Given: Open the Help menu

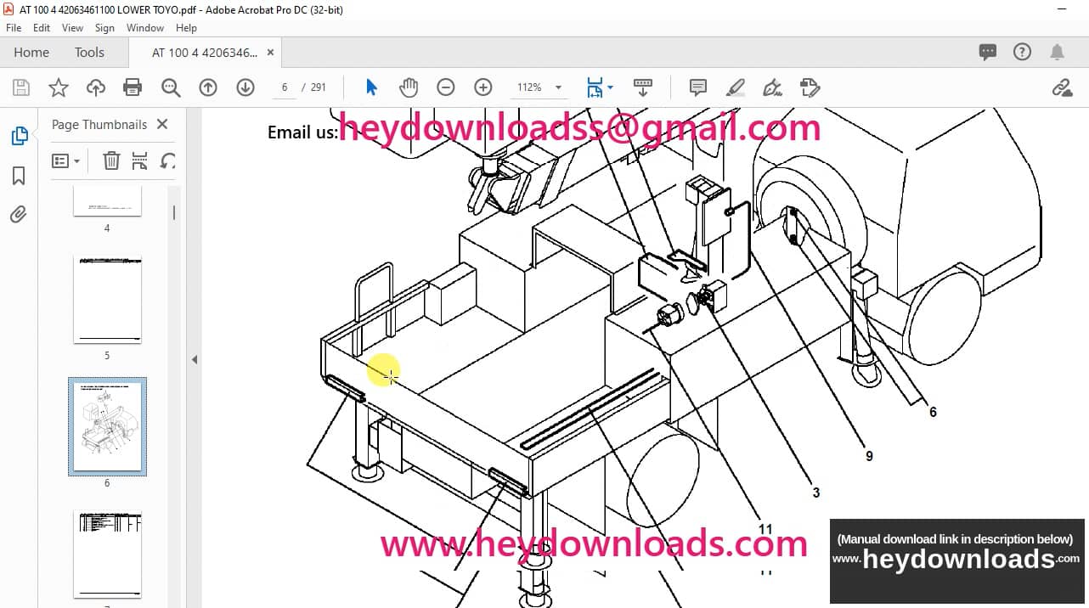Looking at the screenshot, I should tap(186, 28).
